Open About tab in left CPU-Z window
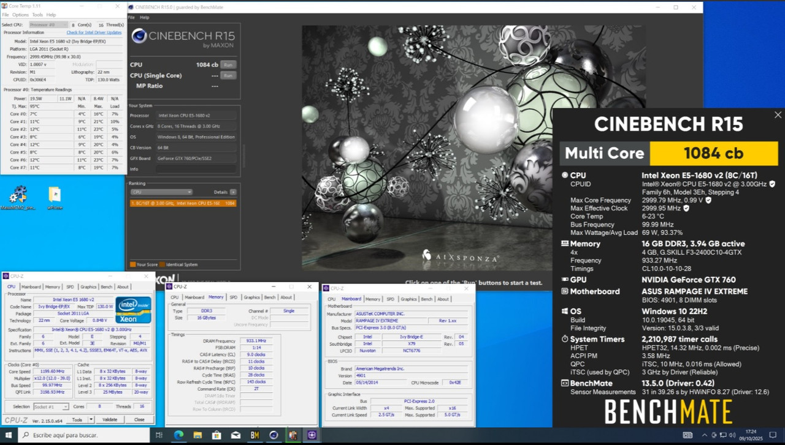Viewport: 785px width, 445px height. click(x=123, y=286)
